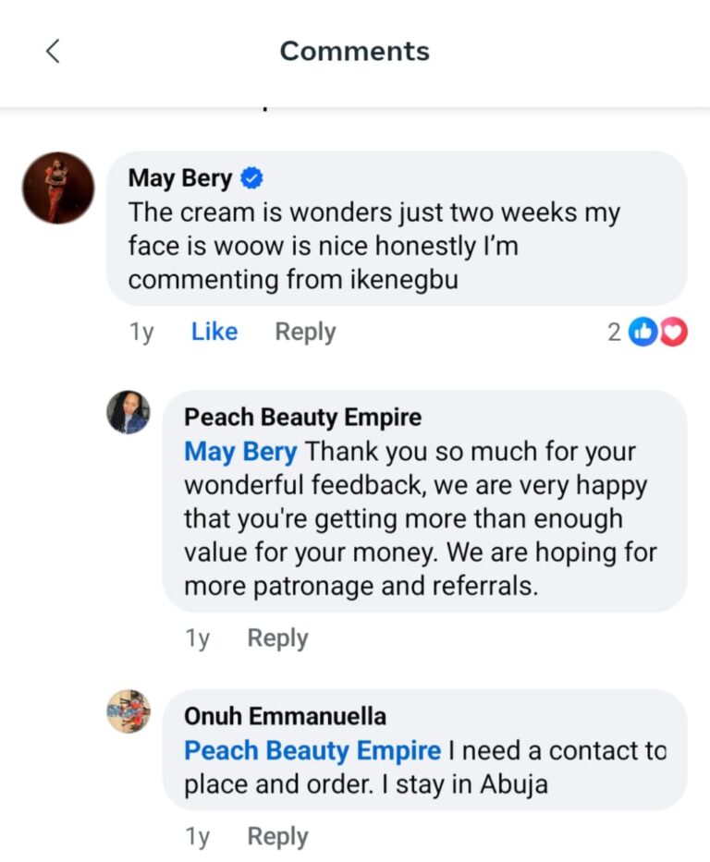710x862 pixels.
Task: Tap the blue thumbs-up reaction icon
Action: [x=642, y=332]
